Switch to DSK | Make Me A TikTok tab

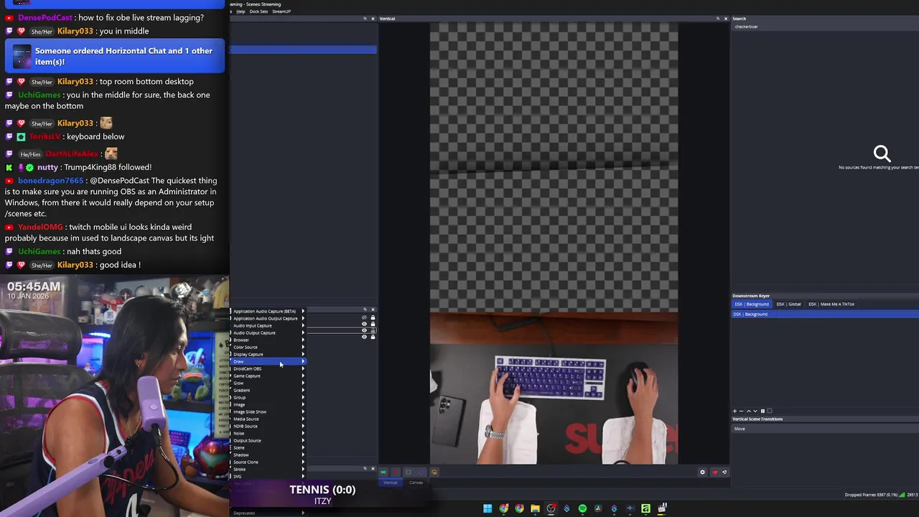(831, 304)
